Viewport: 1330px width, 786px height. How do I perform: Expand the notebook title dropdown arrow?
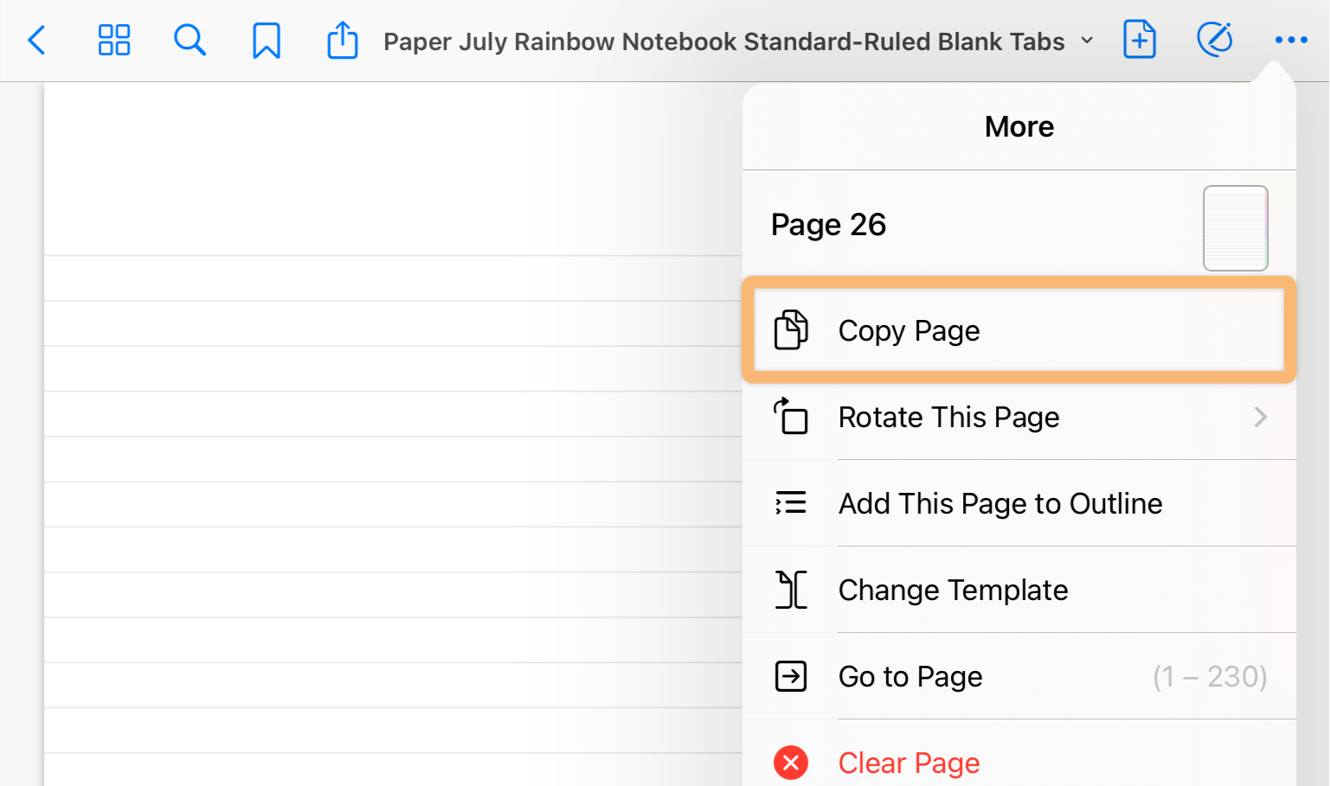[1088, 41]
